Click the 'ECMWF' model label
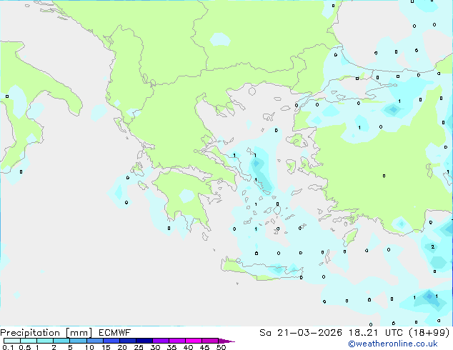The image size is (453, 350). [115, 333]
